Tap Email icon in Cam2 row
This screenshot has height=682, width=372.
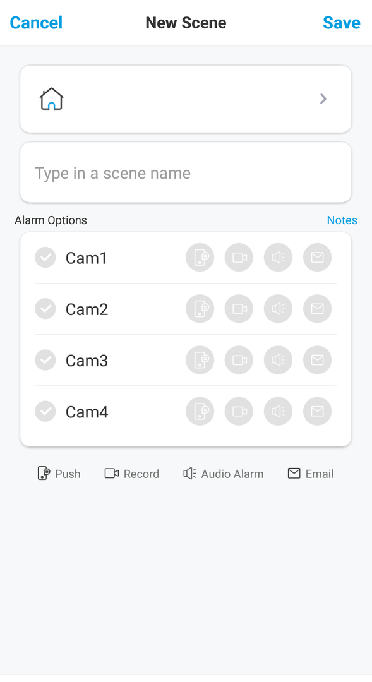tap(317, 309)
